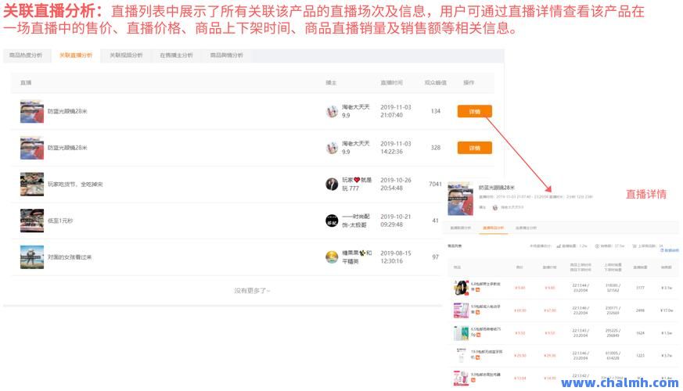This screenshot has width=683, height=391.
Task: Click streamer avatar in the live detail panel
Action: click(494, 208)
